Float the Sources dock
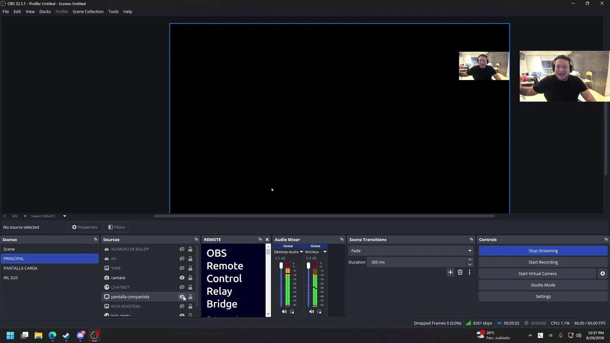Screen dimensions: 610x343 196,240
